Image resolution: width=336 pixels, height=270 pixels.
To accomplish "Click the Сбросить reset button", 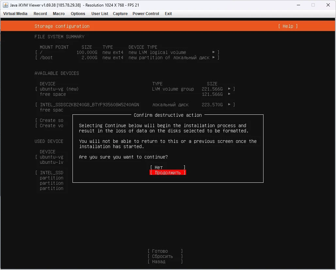I will [165, 256].
